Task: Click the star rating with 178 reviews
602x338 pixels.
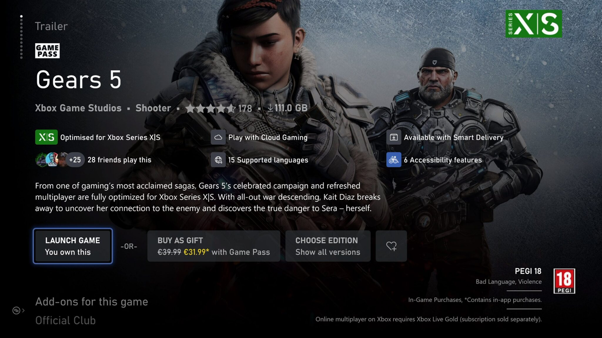Action: [218, 108]
